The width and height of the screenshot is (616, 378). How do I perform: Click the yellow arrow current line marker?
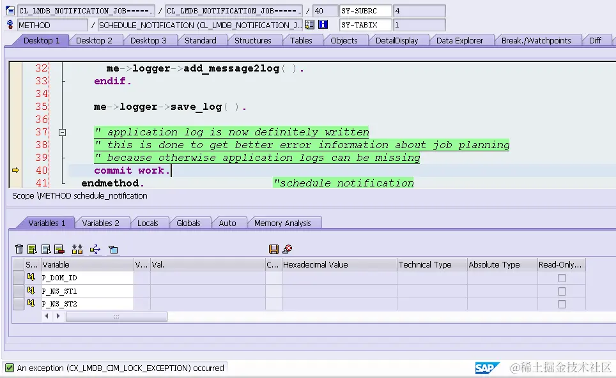click(x=15, y=170)
